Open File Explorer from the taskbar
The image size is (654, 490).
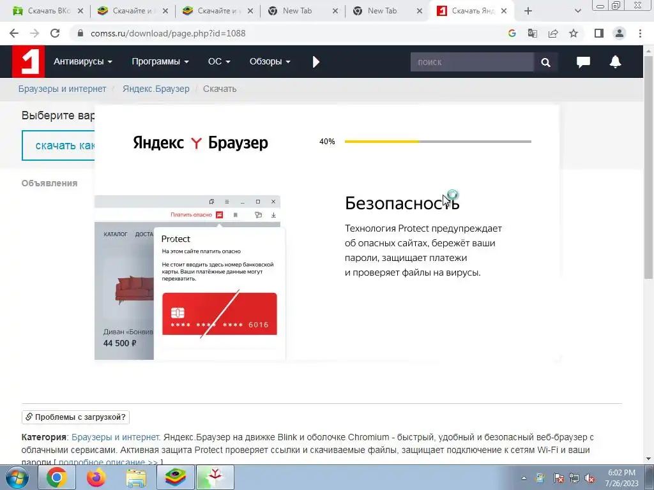click(136, 477)
